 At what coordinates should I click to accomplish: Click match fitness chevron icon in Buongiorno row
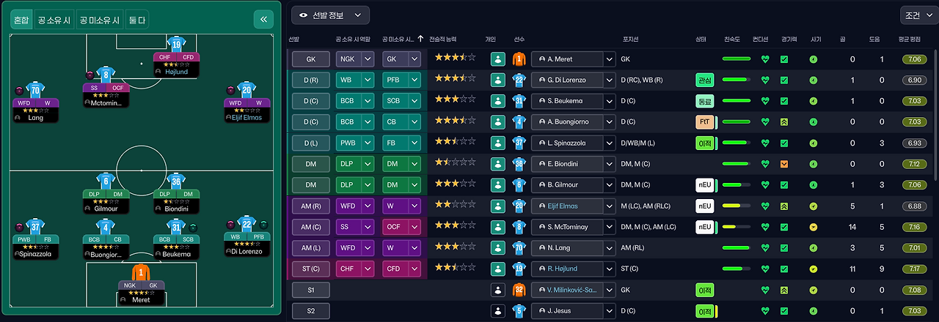click(x=784, y=122)
